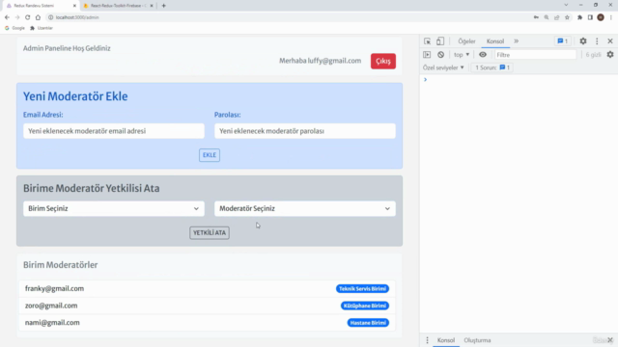Focus the moderator password field
This screenshot has width=618, height=347.
(305, 131)
